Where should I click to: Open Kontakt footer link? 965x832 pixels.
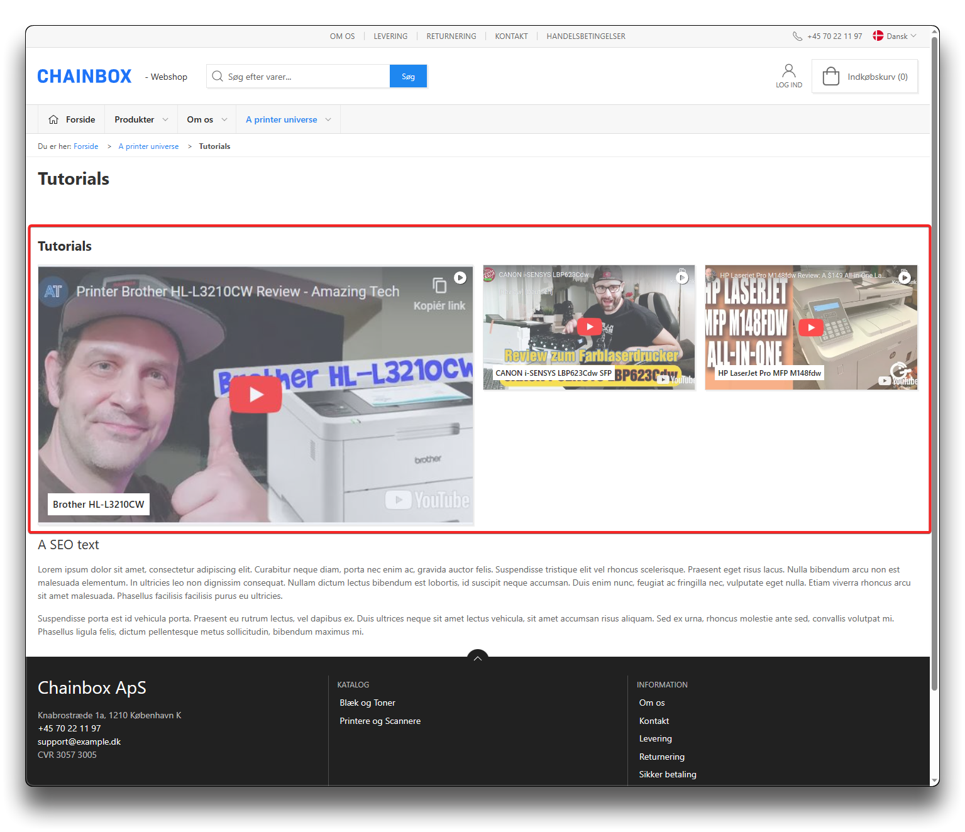point(654,721)
